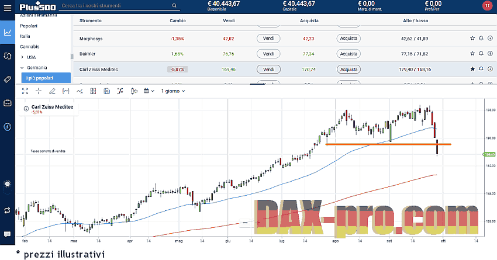Open the 1 giorno timeframe dropdown
The height and width of the screenshot is (260, 497).
click(173, 91)
